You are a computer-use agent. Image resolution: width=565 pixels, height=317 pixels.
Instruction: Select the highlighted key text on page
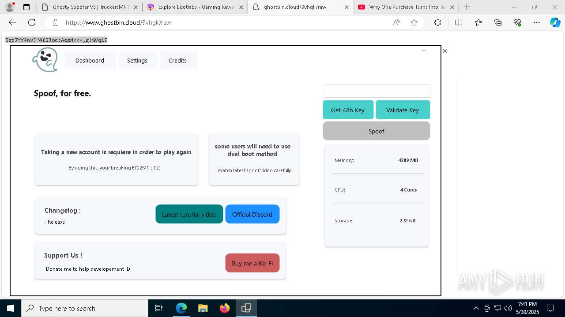point(56,40)
